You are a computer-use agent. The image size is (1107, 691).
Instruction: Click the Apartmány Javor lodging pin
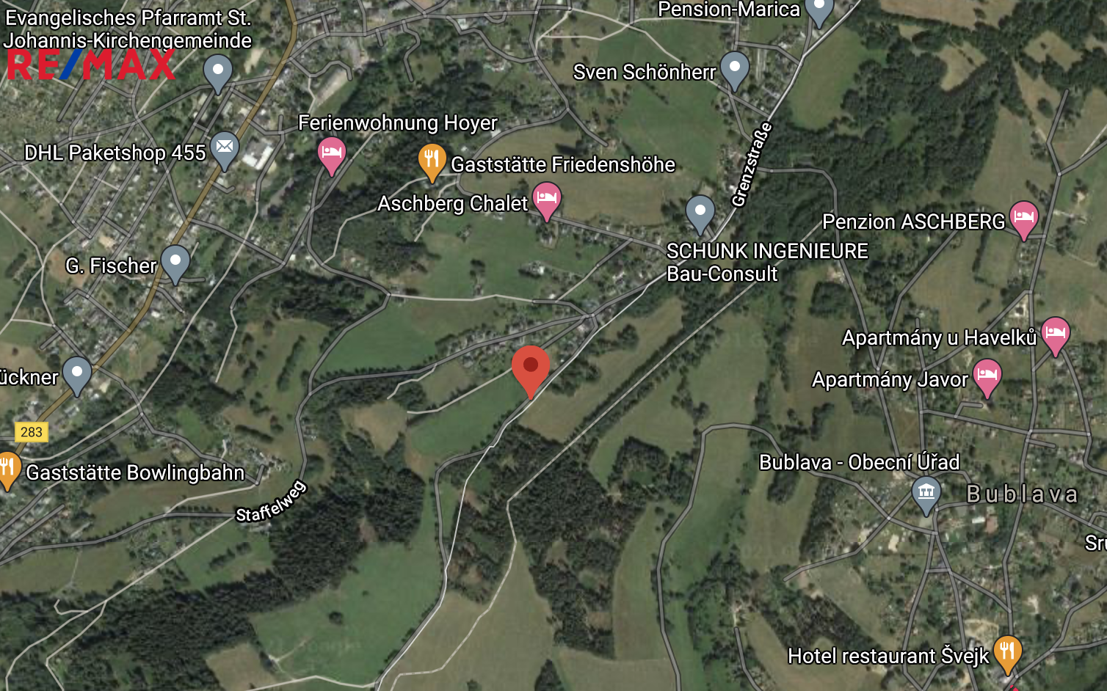987,377
